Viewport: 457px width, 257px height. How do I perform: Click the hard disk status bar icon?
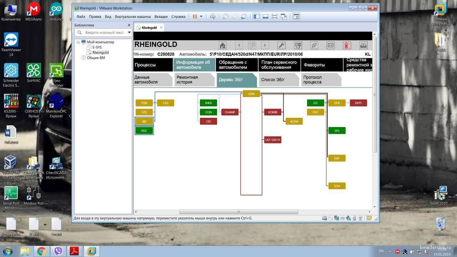tap(324, 218)
